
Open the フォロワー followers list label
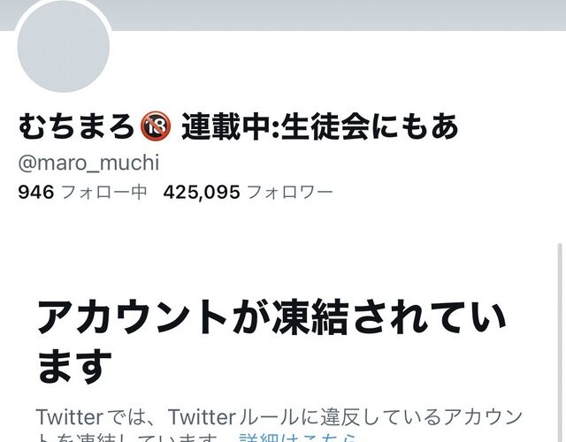[290, 192]
